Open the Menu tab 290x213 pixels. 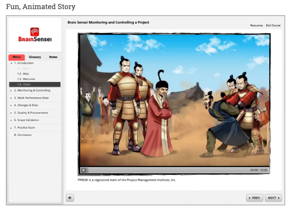(x=16, y=57)
